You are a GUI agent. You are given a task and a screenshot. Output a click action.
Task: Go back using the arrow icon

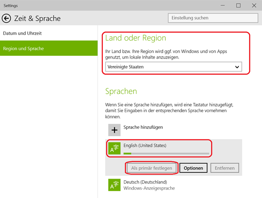coord(6,18)
